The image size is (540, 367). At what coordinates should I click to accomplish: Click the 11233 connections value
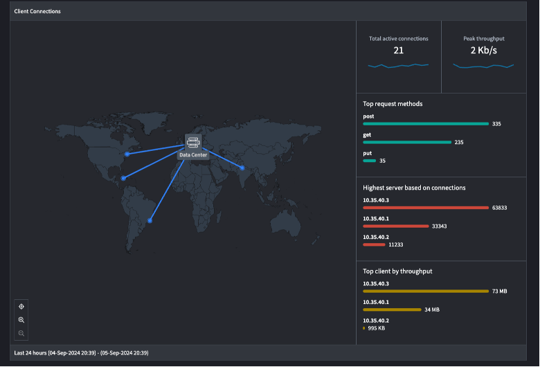pyautogui.click(x=396, y=244)
